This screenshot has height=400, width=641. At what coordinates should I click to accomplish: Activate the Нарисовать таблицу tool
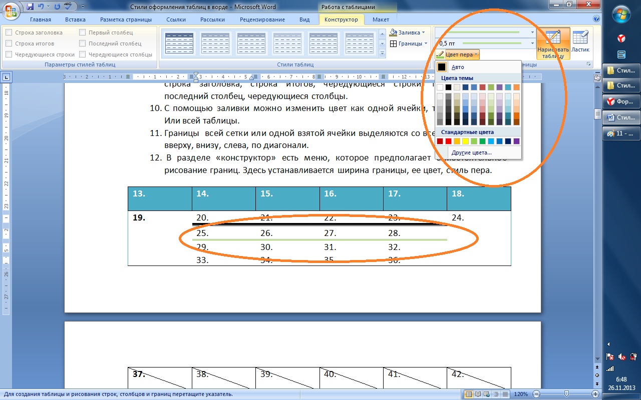coord(553,44)
